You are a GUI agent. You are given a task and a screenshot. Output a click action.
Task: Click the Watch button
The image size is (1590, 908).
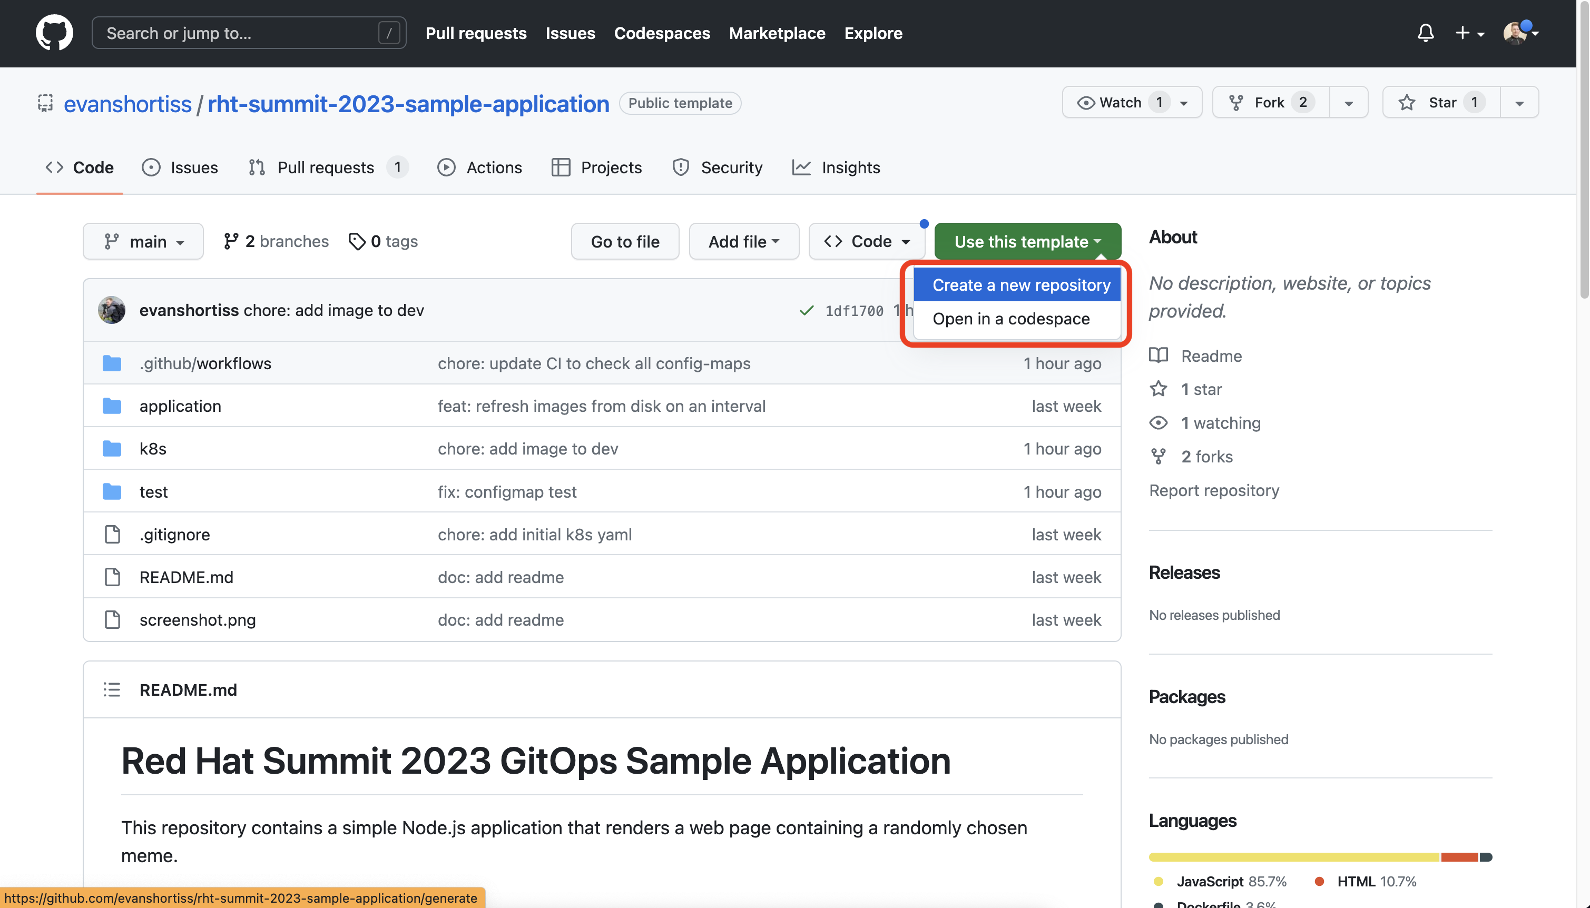[1132, 102]
